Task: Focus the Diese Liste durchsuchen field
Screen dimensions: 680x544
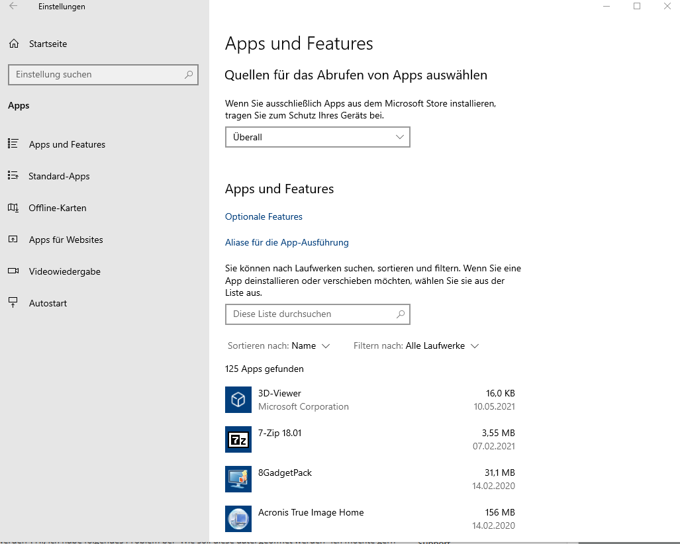Action: click(317, 314)
